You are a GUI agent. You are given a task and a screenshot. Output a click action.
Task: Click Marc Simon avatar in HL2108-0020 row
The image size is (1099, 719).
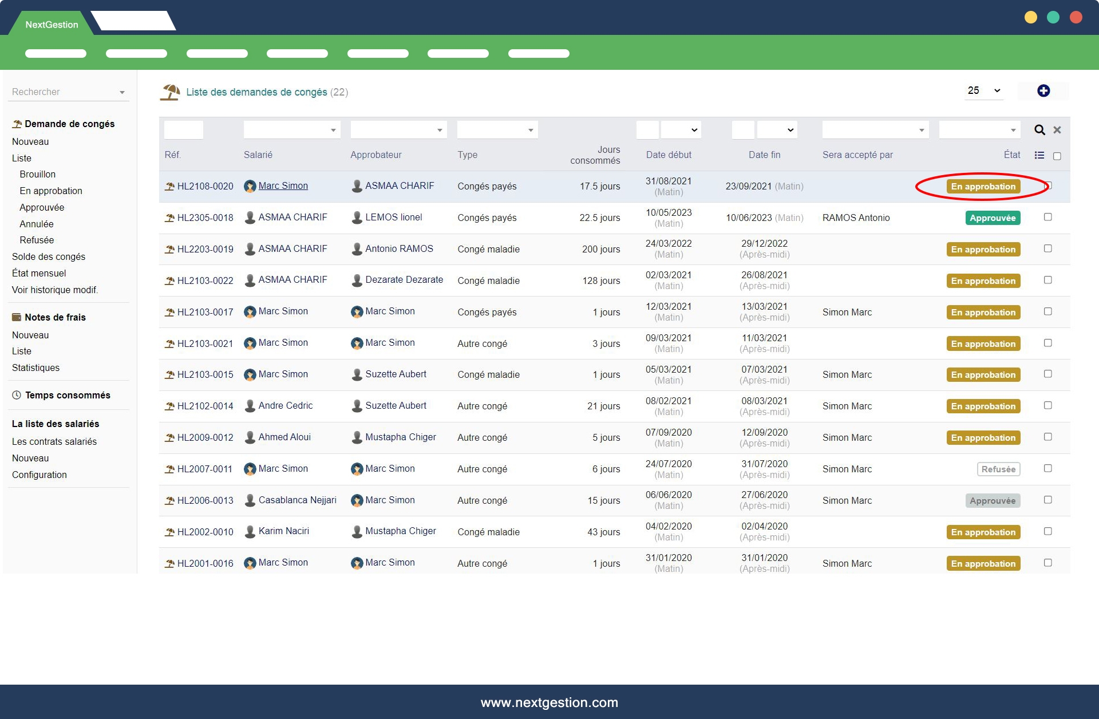coord(250,186)
